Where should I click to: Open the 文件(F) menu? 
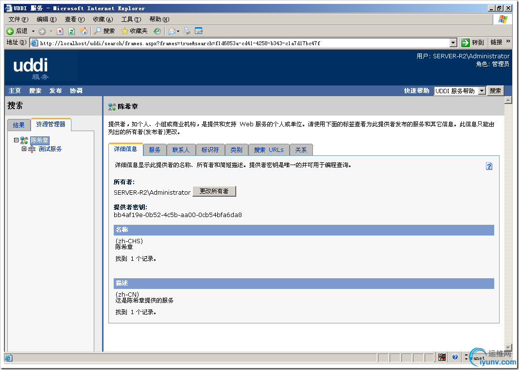click(18, 19)
